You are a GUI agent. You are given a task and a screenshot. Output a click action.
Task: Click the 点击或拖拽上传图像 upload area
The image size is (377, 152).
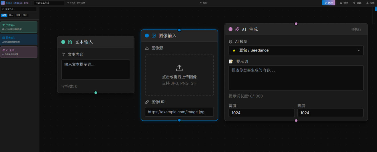click(x=179, y=75)
